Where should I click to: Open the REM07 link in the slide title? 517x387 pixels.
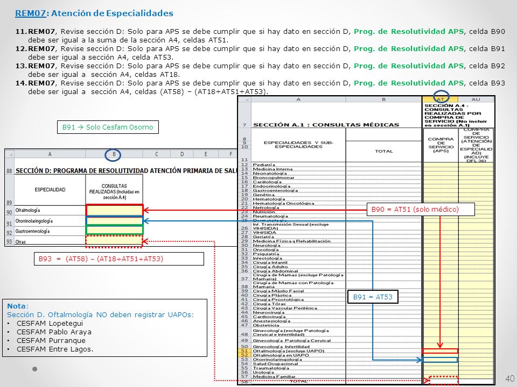(x=30, y=13)
